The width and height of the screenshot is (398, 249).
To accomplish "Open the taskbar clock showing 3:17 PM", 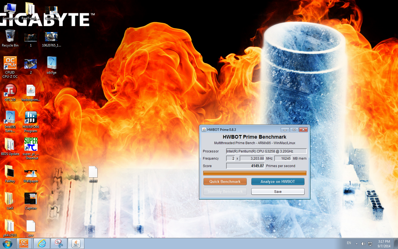I will click(x=384, y=244).
